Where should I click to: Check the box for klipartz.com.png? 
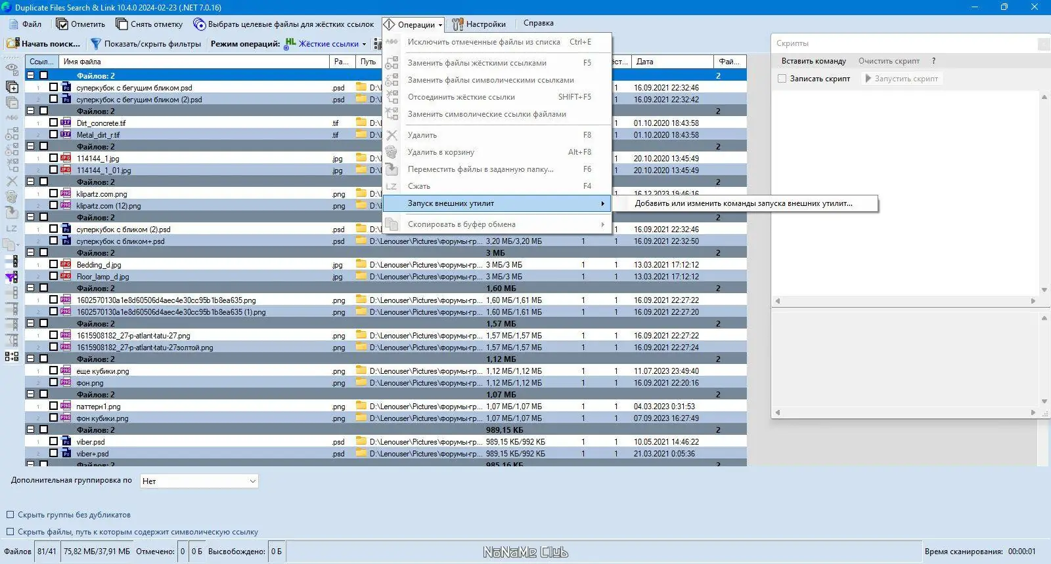pyautogui.click(x=53, y=193)
